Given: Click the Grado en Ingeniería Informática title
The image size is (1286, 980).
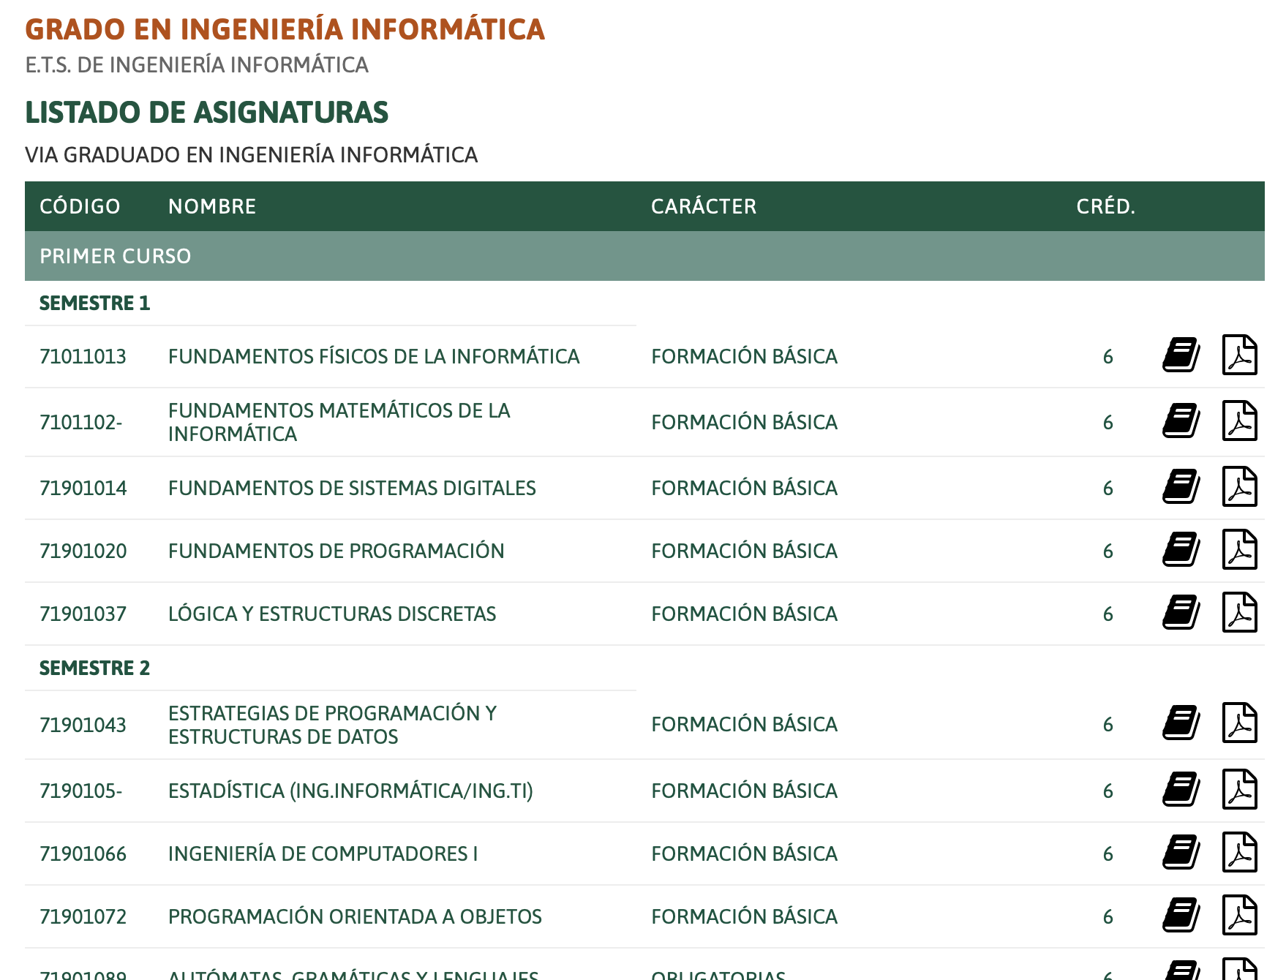Looking at the screenshot, I should (x=285, y=29).
